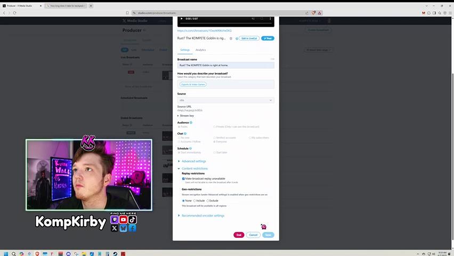454x256 pixels.
Task: Open the x.com broadcast URL link
Action: tap(205, 30)
